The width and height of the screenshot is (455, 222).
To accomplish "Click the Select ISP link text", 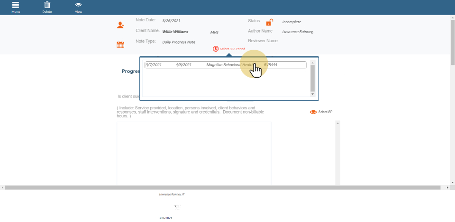I will [325, 112].
